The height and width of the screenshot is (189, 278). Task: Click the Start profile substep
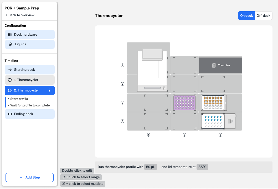[19, 99]
